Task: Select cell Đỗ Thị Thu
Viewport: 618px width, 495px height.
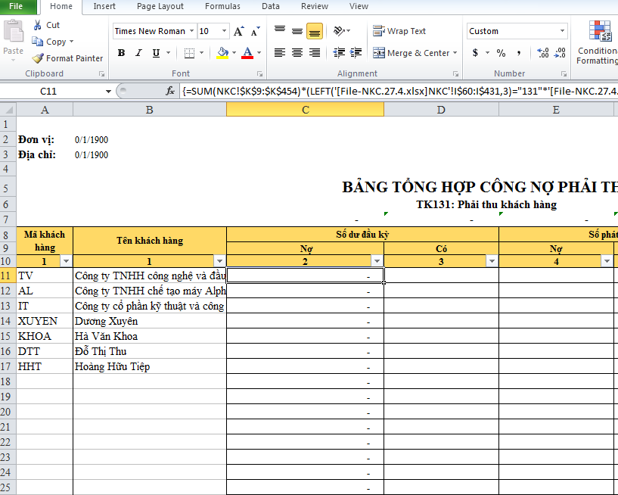Action: pyautogui.click(x=150, y=351)
